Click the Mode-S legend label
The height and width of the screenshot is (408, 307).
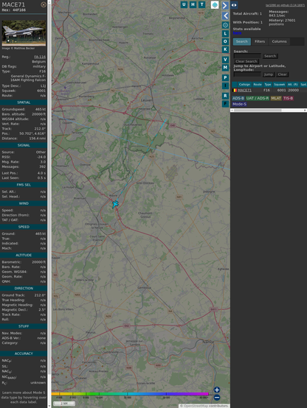click(x=239, y=104)
